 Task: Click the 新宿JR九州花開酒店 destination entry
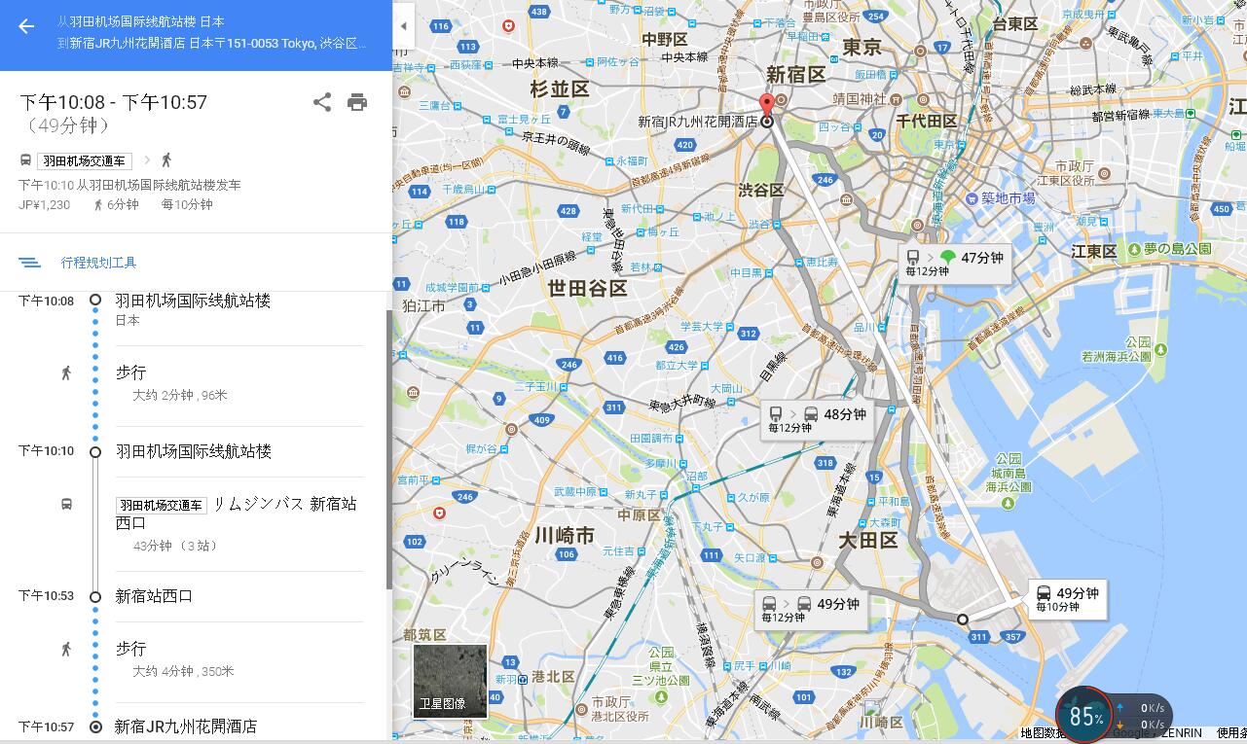186,726
